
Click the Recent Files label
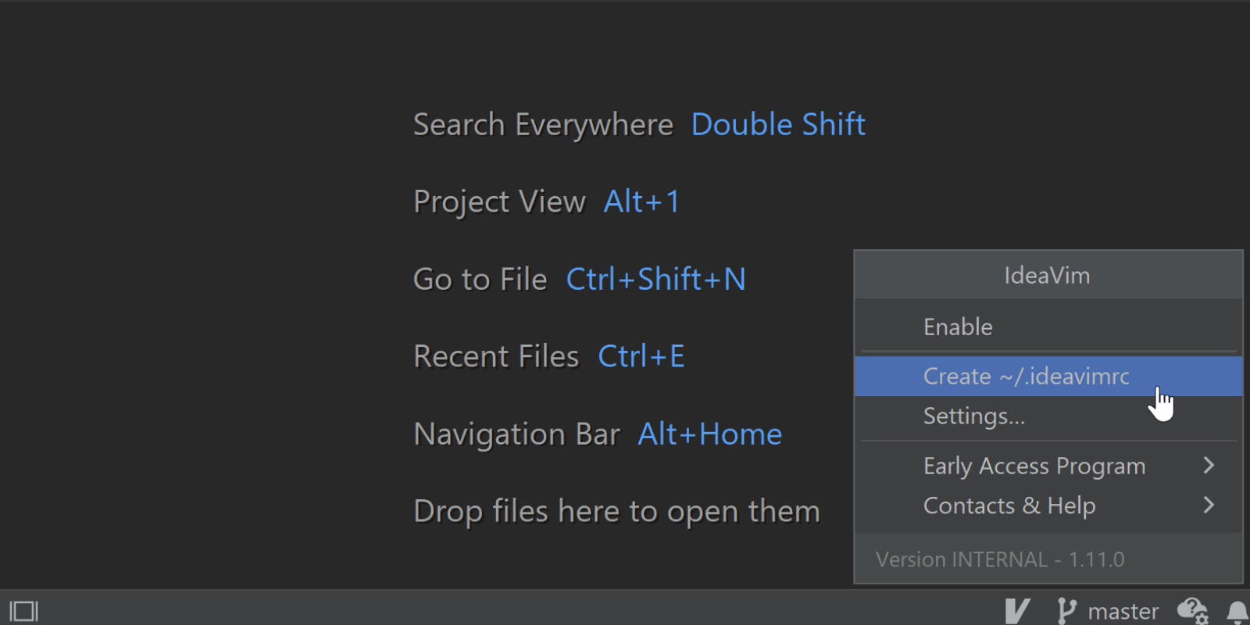click(496, 356)
